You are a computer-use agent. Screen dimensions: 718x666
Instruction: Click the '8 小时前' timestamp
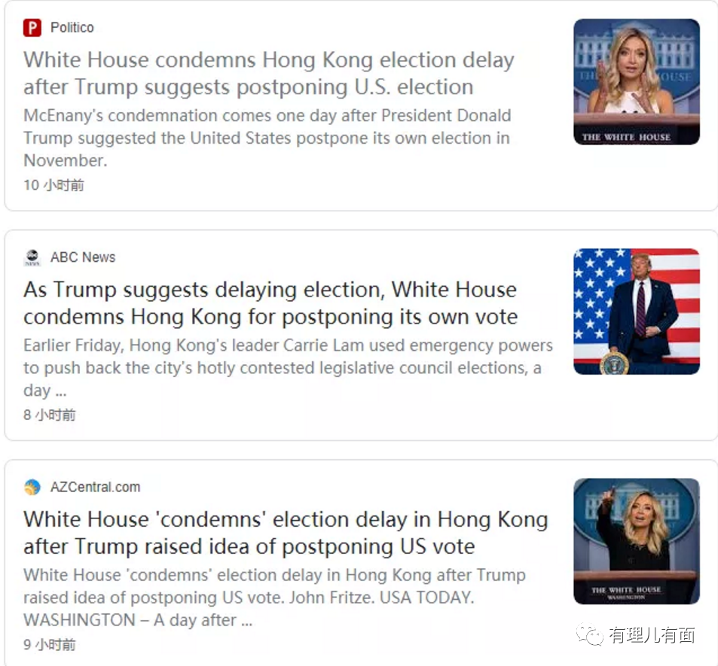(50, 415)
